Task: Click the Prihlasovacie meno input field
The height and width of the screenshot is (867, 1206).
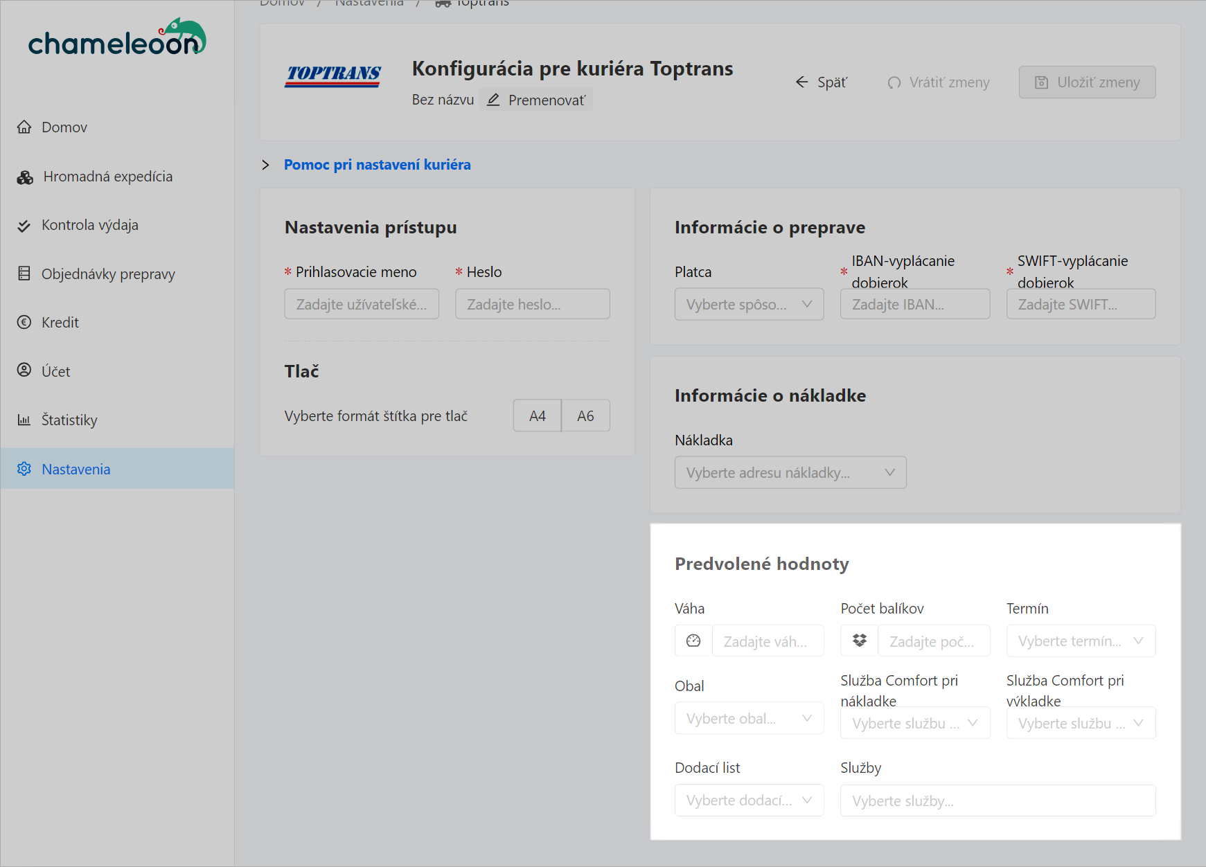Action: pos(362,305)
